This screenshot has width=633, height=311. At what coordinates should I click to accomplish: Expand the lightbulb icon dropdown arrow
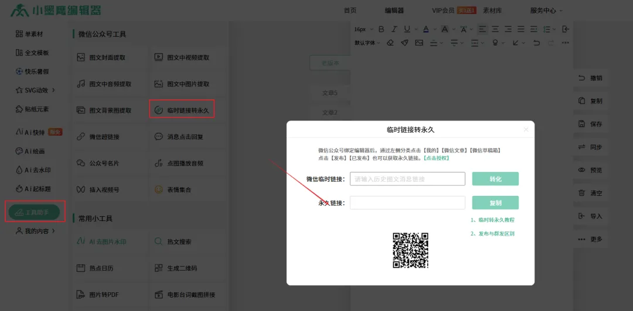coord(503,42)
